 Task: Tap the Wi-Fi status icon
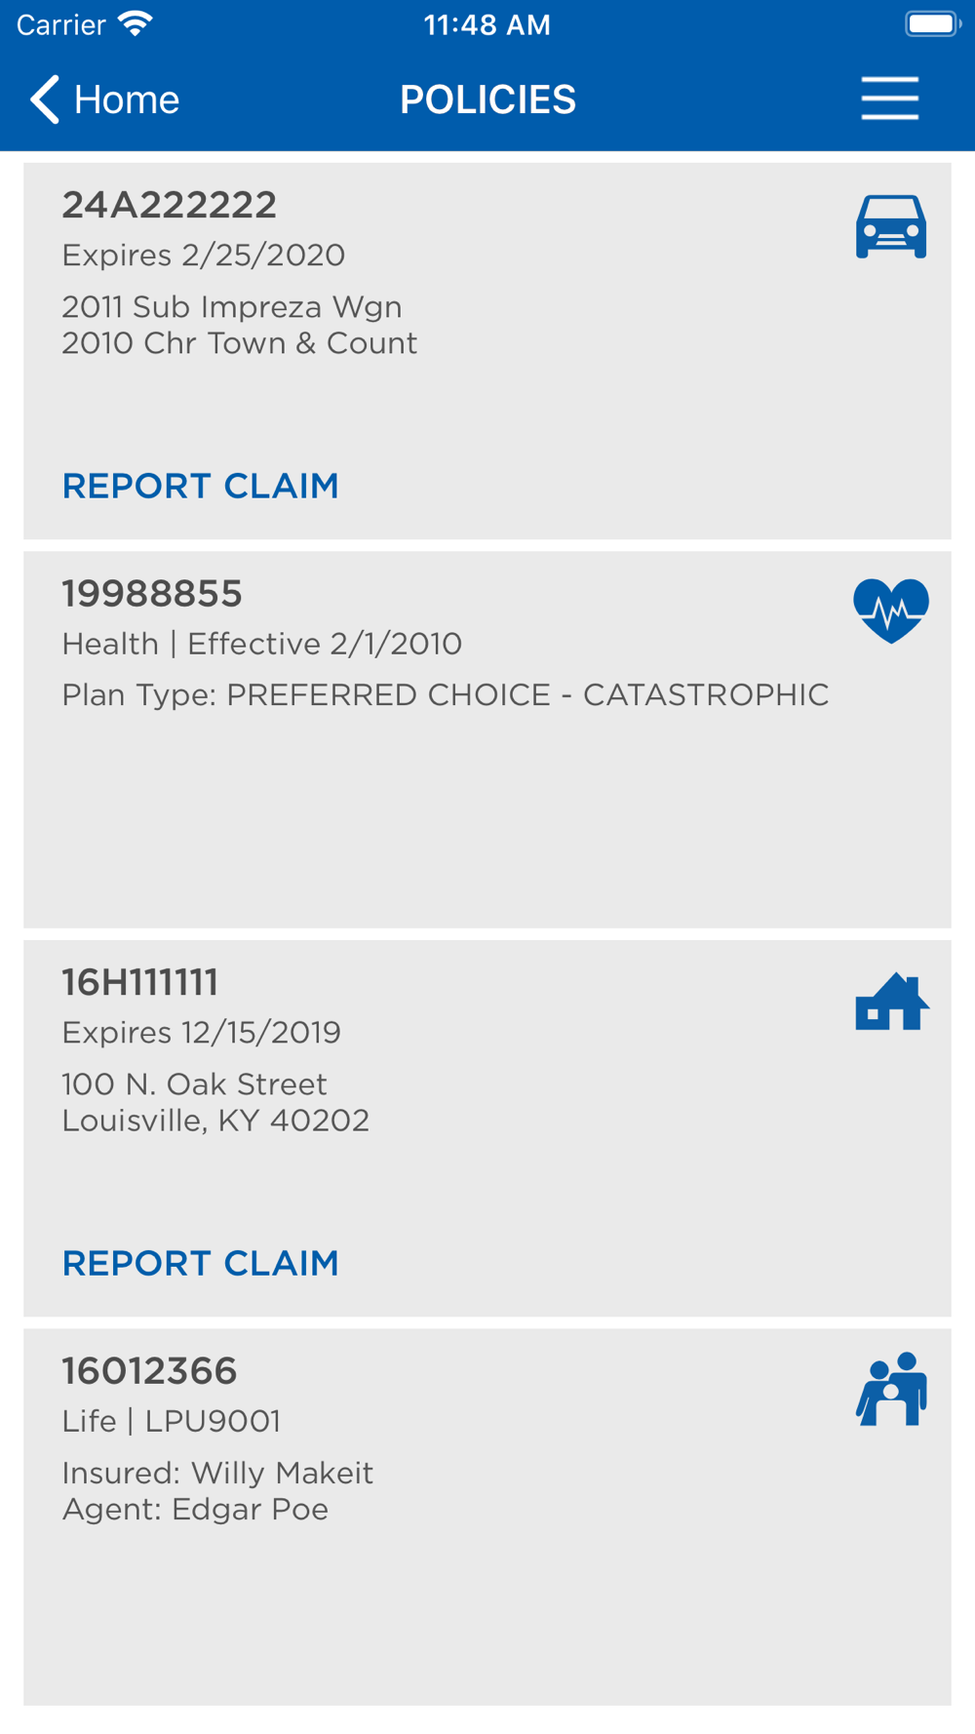coord(136,24)
